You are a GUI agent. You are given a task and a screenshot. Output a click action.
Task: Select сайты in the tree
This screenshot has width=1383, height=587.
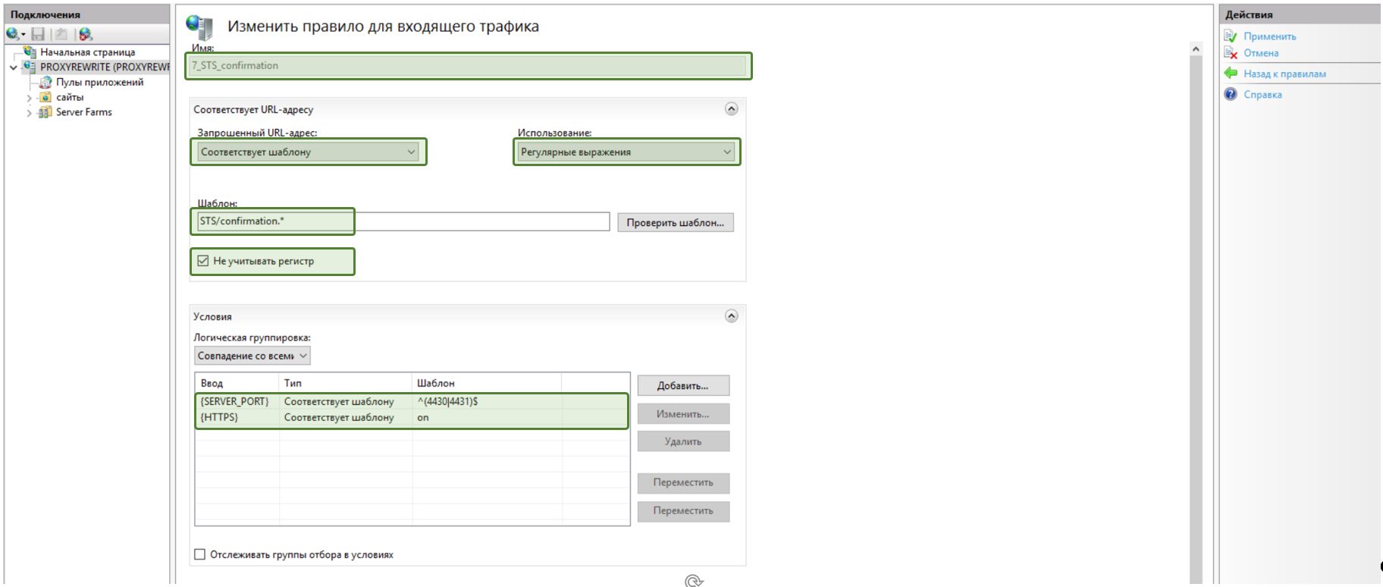coord(70,97)
